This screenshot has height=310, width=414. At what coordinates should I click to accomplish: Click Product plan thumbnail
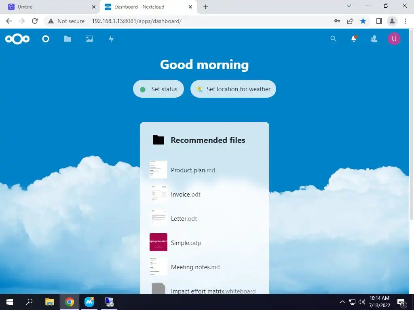point(158,170)
